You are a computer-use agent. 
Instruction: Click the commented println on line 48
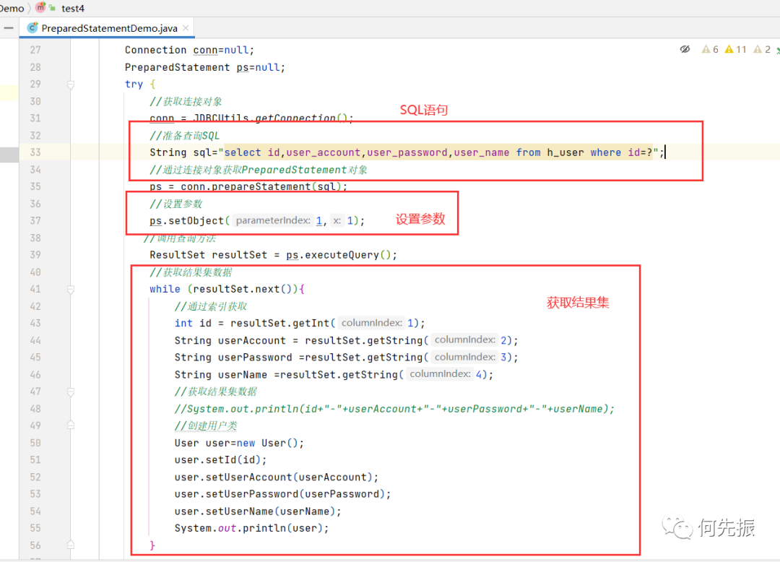(394, 409)
